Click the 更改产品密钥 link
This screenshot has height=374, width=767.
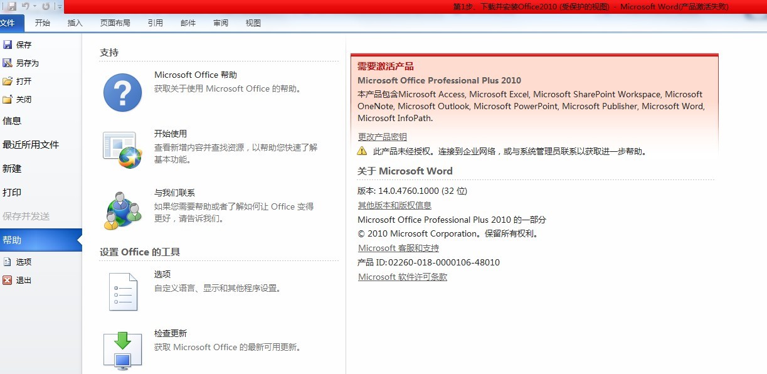click(382, 136)
